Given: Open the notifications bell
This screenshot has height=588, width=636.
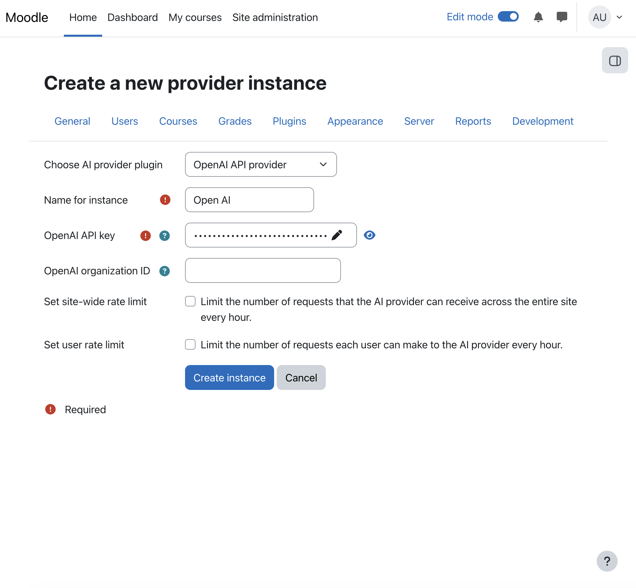Looking at the screenshot, I should 538,17.
